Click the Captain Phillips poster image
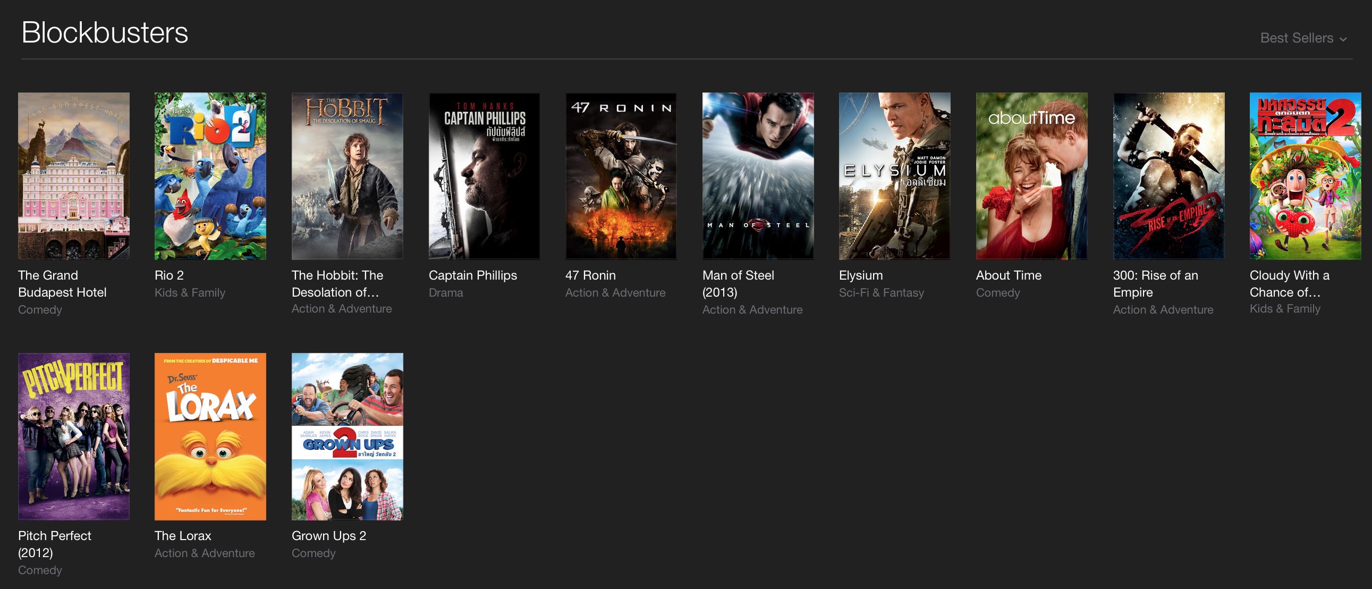The width and height of the screenshot is (1372, 589). tap(484, 176)
